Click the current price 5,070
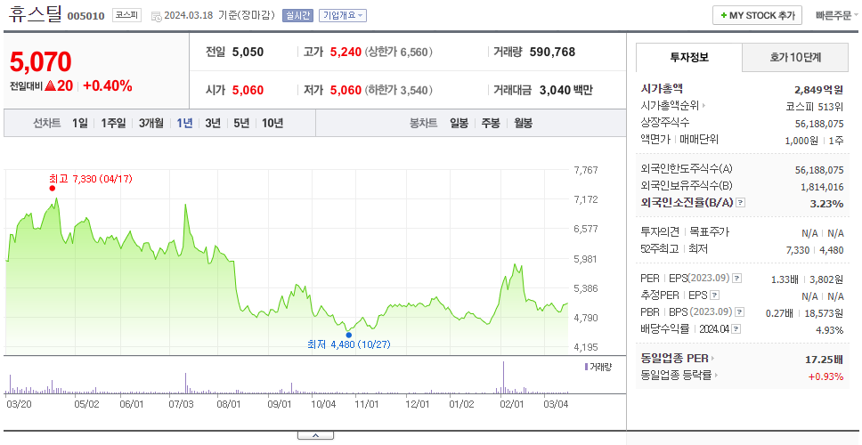 41,62
